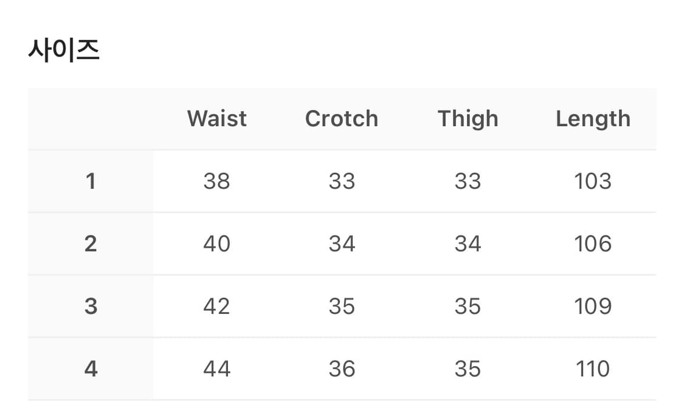Select size row label 4

[91, 368]
